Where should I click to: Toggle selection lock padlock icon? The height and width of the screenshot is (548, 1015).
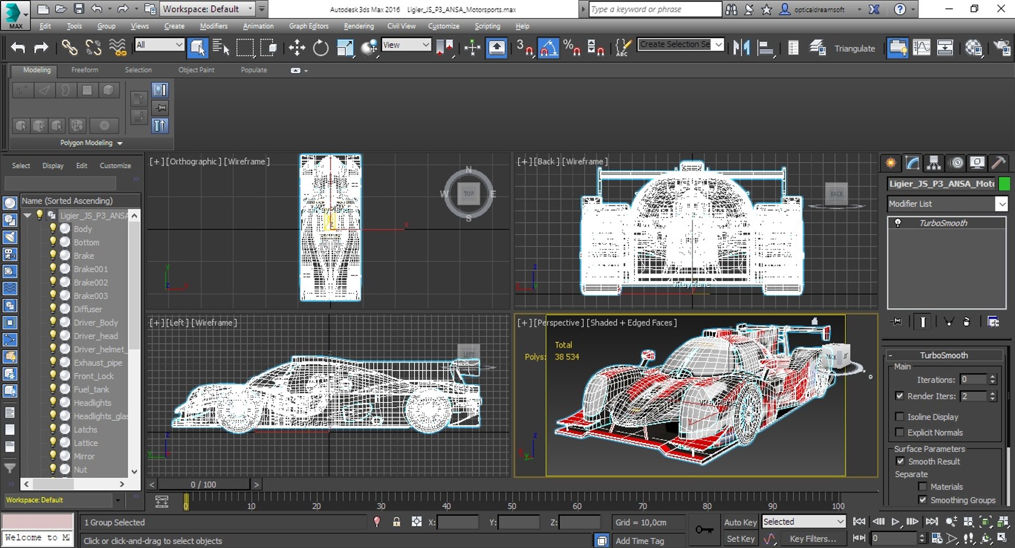(x=396, y=522)
